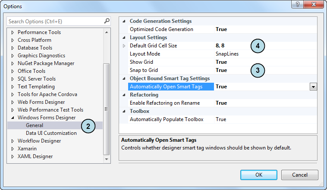Collapse the Windows Forms Designer node
327x190 pixels.
pyautogui.click(x=13, y=118)
